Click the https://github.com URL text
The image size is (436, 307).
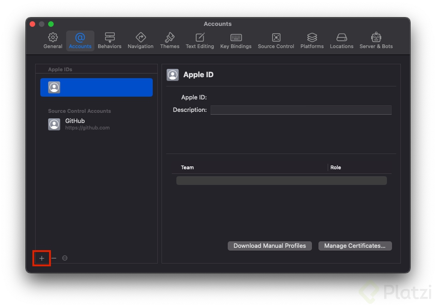click(x=87, y=128)
